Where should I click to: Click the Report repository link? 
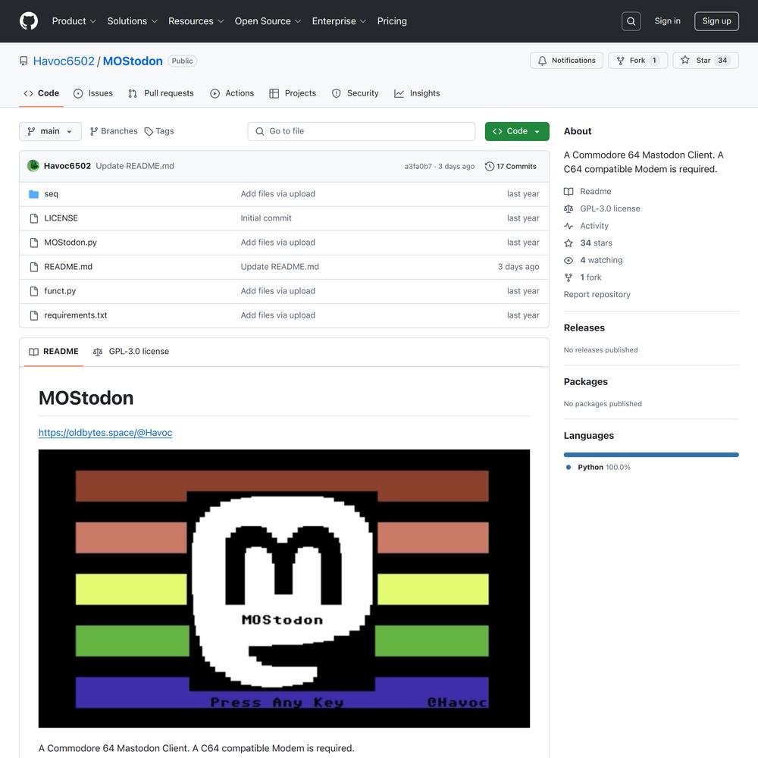coord(597,294)
